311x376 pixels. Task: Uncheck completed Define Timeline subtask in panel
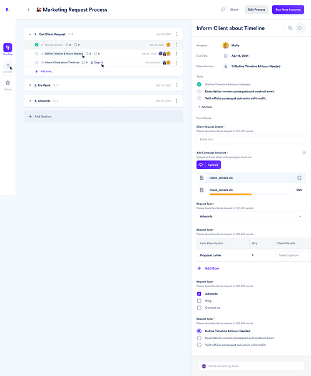coord(199,85)
